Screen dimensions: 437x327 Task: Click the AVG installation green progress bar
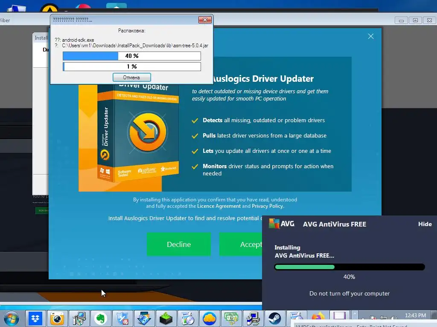(350, 267)
